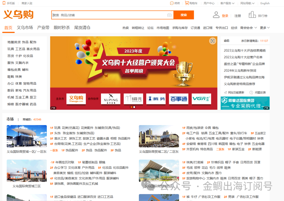Image resolution: width=284 pixels, height=201 pixels.
Task: Open category 鞋靴 in sidebar
Action: [x=11, y=76]
